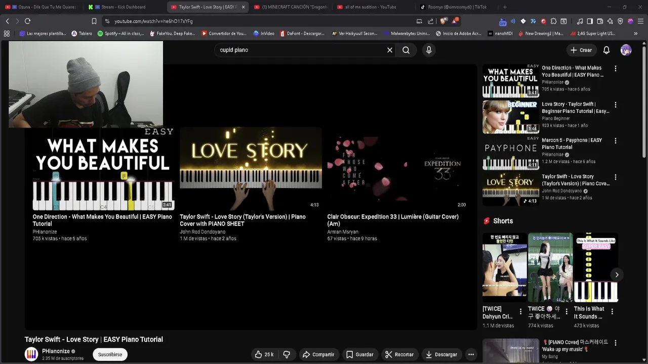This screenshot has width=648, height=364.
Task: Go back with the browser back arrow
Action: [x=7, y=21]
